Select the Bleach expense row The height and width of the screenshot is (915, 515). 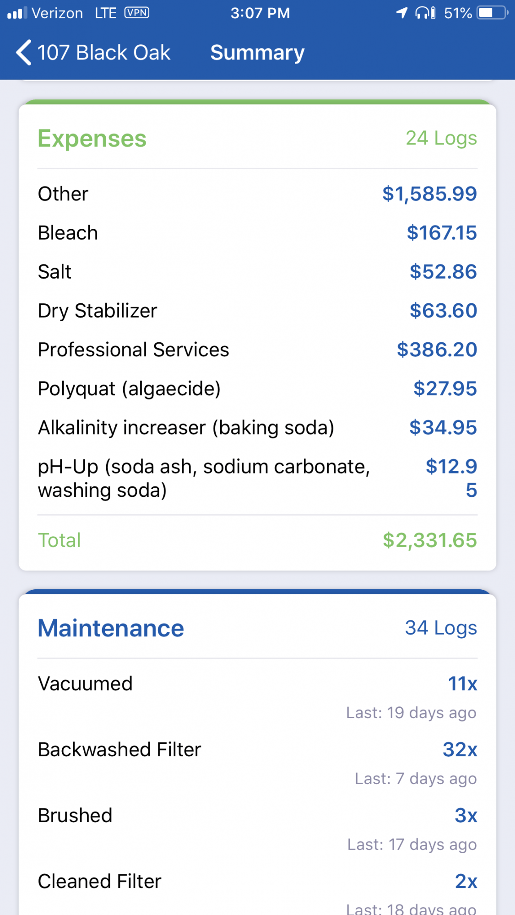[x=257, y=233]
